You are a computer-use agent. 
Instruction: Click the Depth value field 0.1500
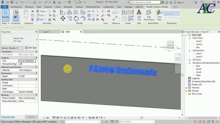(27, 76)
